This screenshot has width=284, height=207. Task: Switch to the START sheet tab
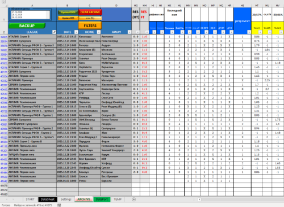pyautogui.click(x=30, y=199)
